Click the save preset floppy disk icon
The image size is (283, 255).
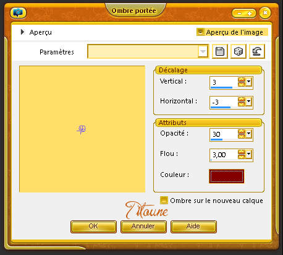[x=220, y=51]
